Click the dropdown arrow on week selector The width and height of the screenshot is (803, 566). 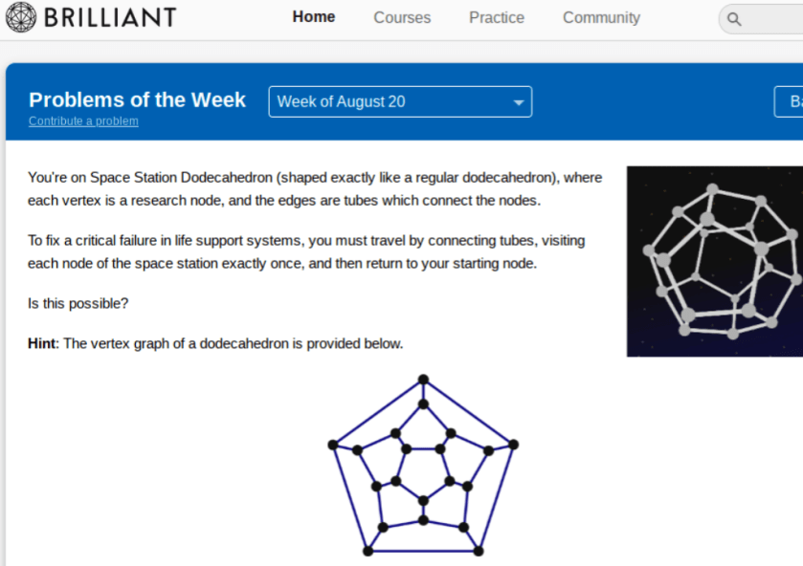(520, 101)
